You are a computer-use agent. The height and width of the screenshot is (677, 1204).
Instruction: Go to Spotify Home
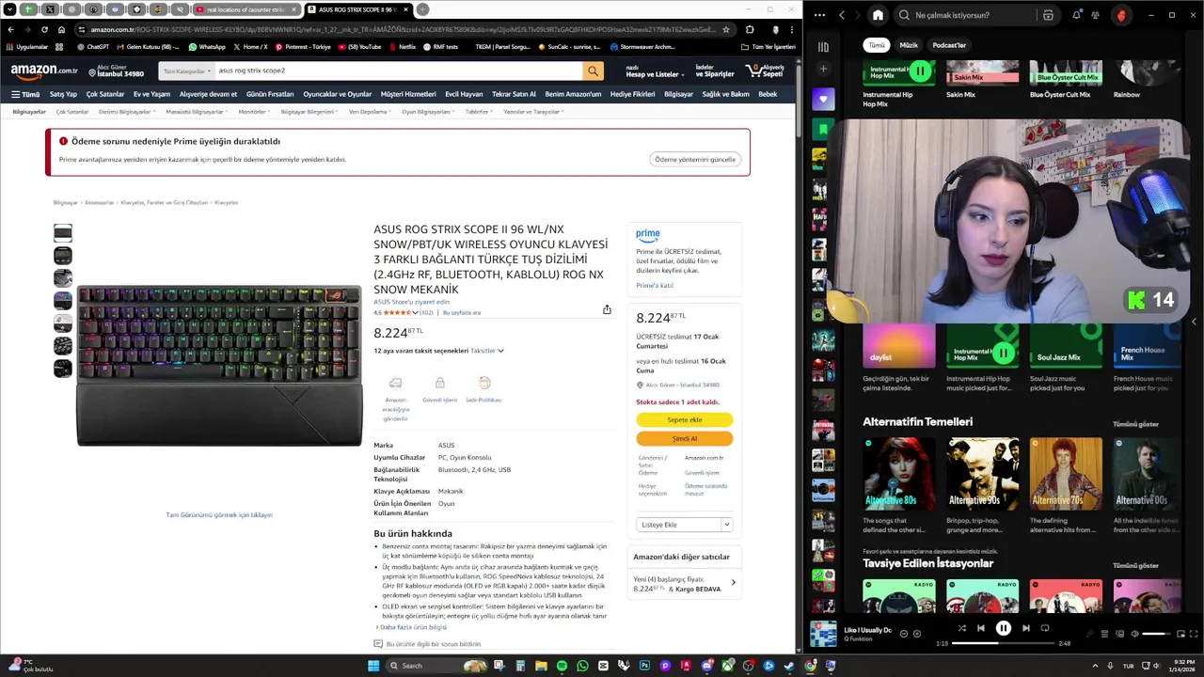[x=878, y=15]
